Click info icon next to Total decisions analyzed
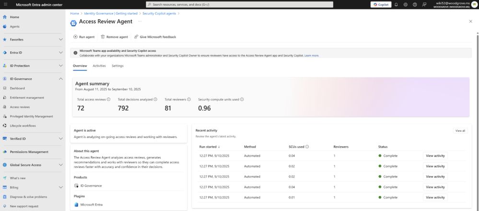 155,99
